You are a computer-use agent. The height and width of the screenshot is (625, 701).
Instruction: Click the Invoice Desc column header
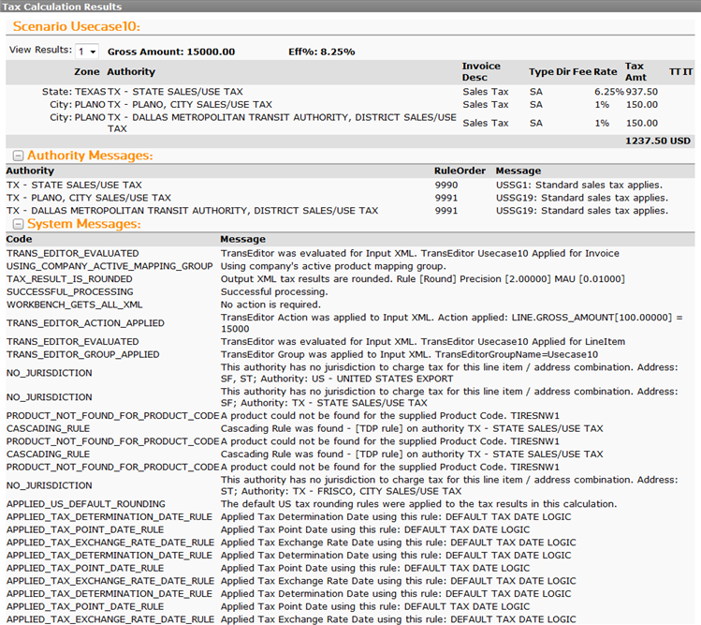pos(481,71)
